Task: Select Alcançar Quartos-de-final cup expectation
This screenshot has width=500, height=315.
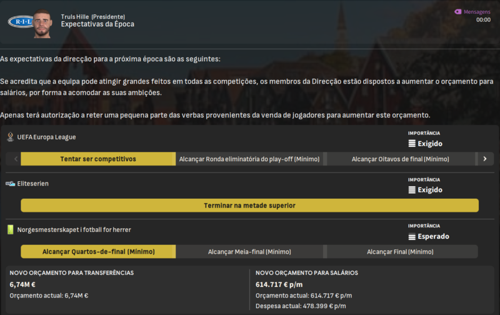Action: point(98,251)
